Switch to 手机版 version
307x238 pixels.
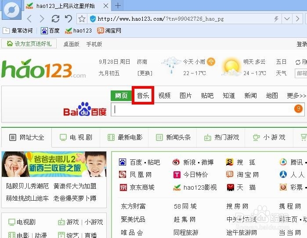(x=94, y=44)
